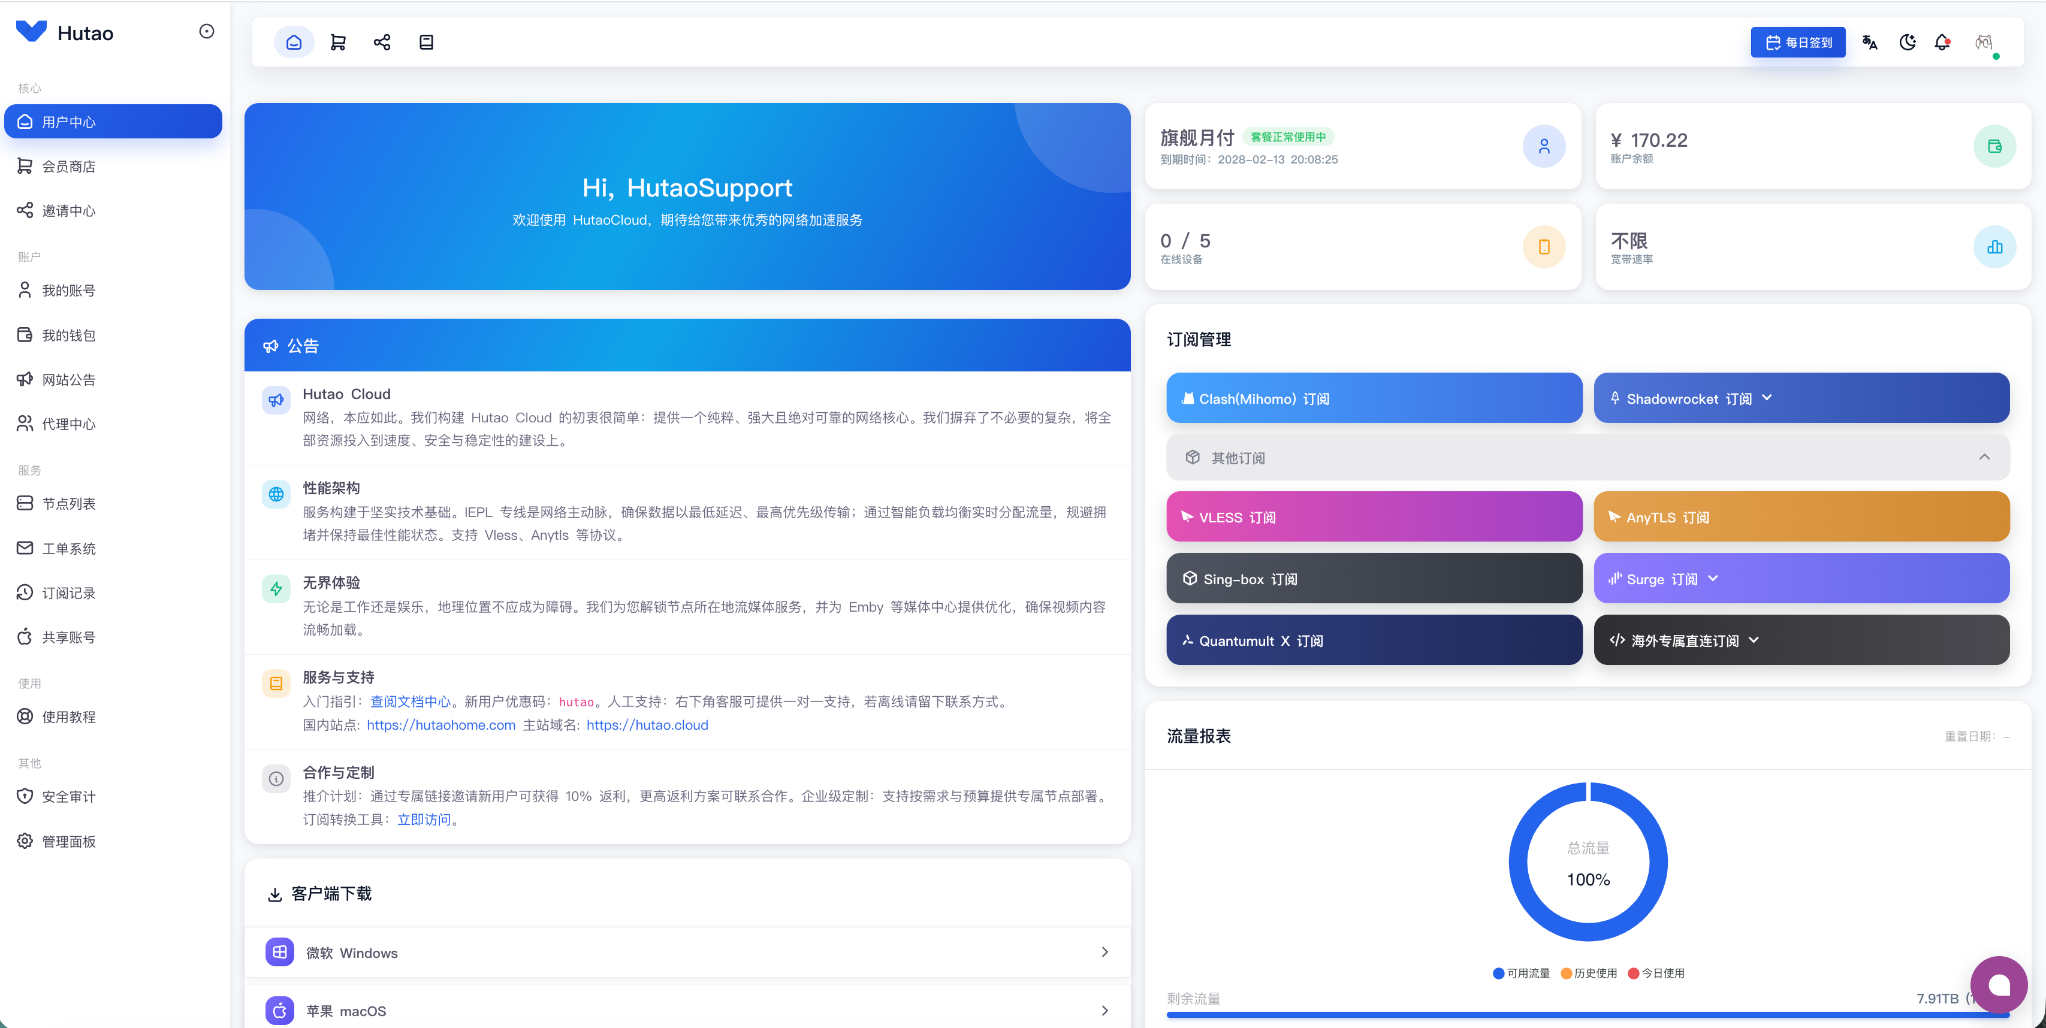Click AnyTLS 订阅 button

pos(1801,517)
